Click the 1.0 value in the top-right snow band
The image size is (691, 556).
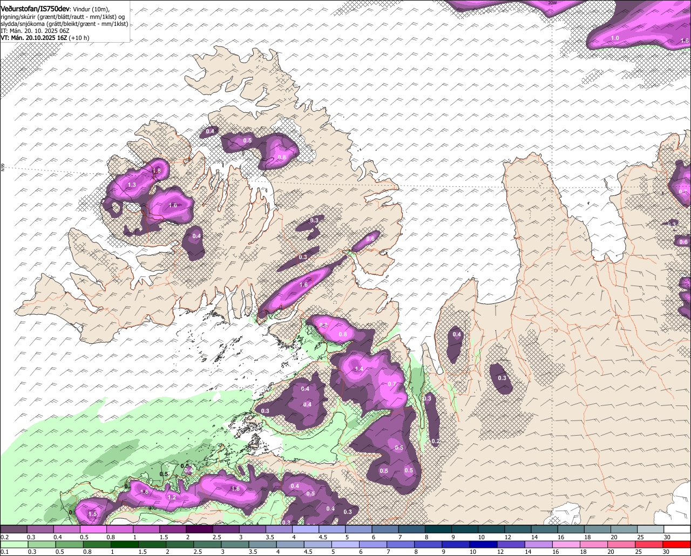[615, 38]
